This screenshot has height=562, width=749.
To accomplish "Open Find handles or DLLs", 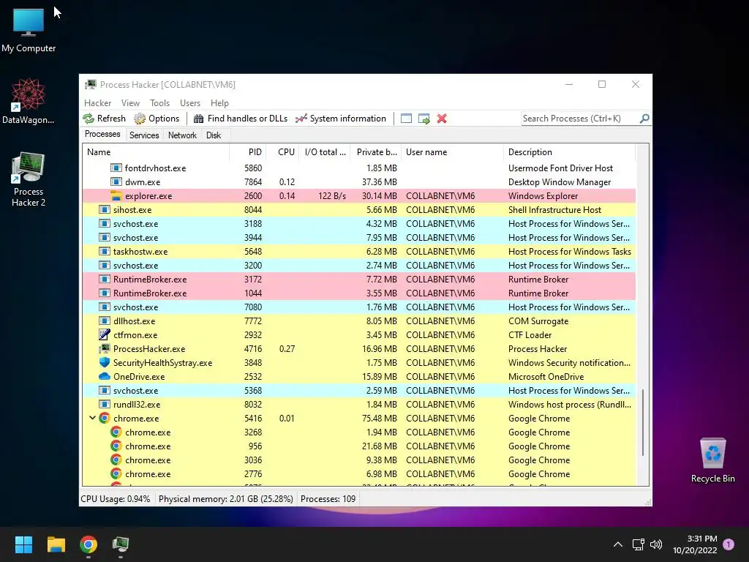I will (240, 119).
